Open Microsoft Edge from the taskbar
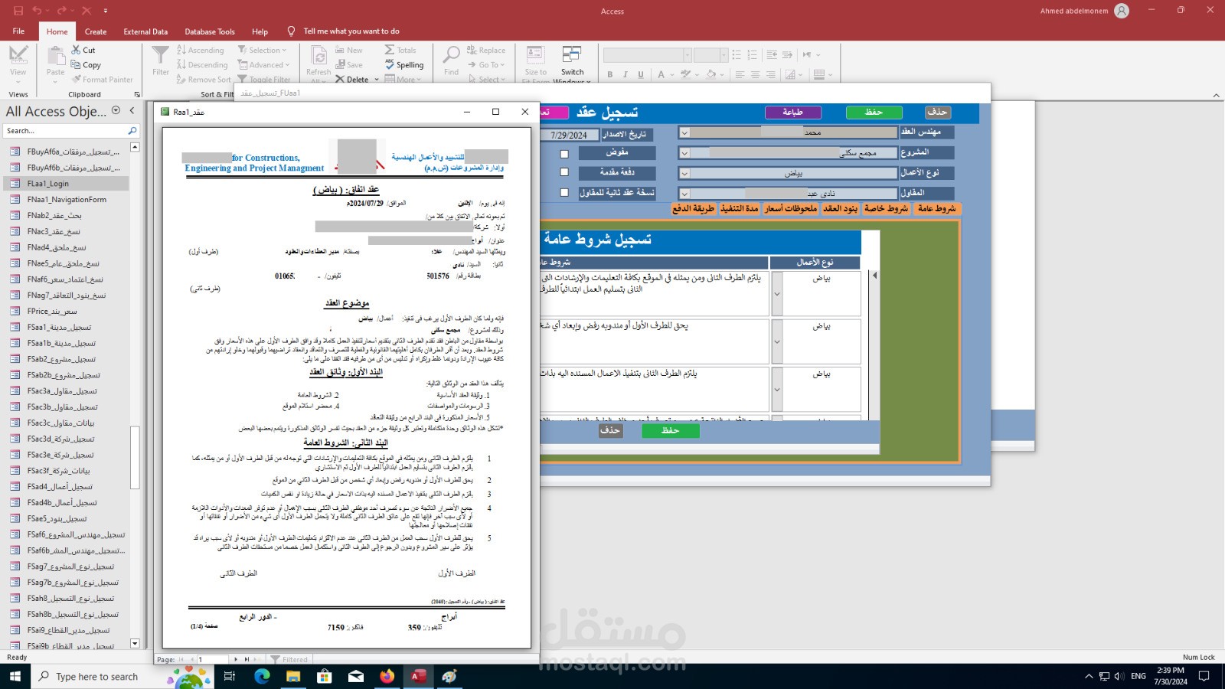The image size is (1225, 689). (x=262, y=676)
